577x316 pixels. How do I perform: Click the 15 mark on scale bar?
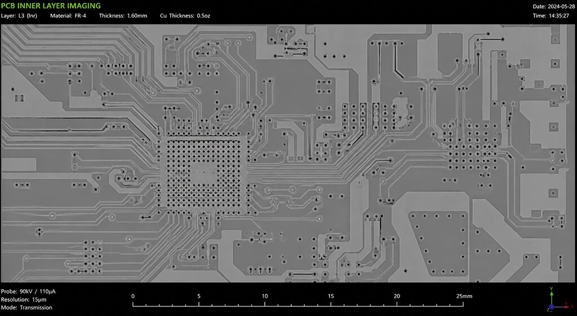(x=331, y=296)
